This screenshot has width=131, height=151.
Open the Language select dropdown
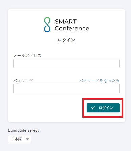click(20, 139)
